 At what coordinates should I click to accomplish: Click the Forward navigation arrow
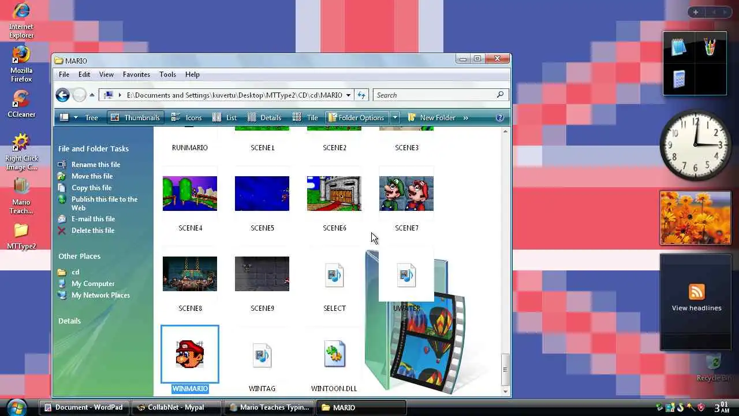pyautogui.click(x=79, y=95)
